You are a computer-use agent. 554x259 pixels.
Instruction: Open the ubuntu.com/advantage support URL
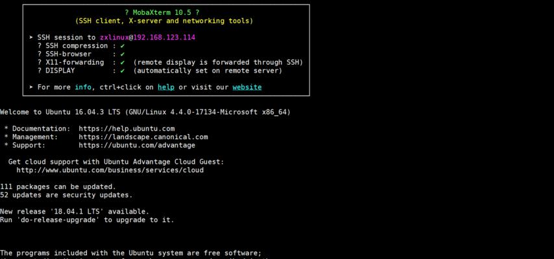[x=137, y=146]
